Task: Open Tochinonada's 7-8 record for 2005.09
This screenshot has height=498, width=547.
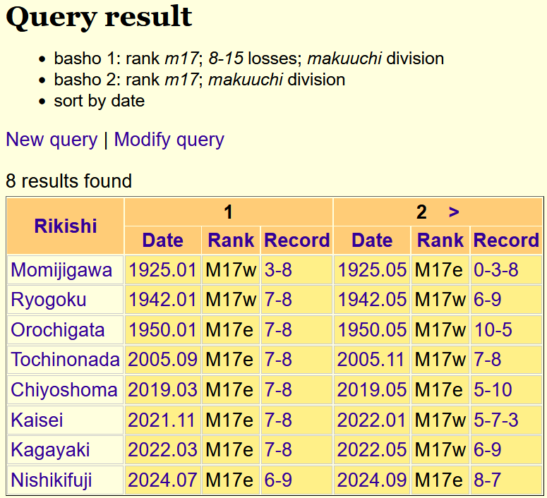Action: coord(278,360)
